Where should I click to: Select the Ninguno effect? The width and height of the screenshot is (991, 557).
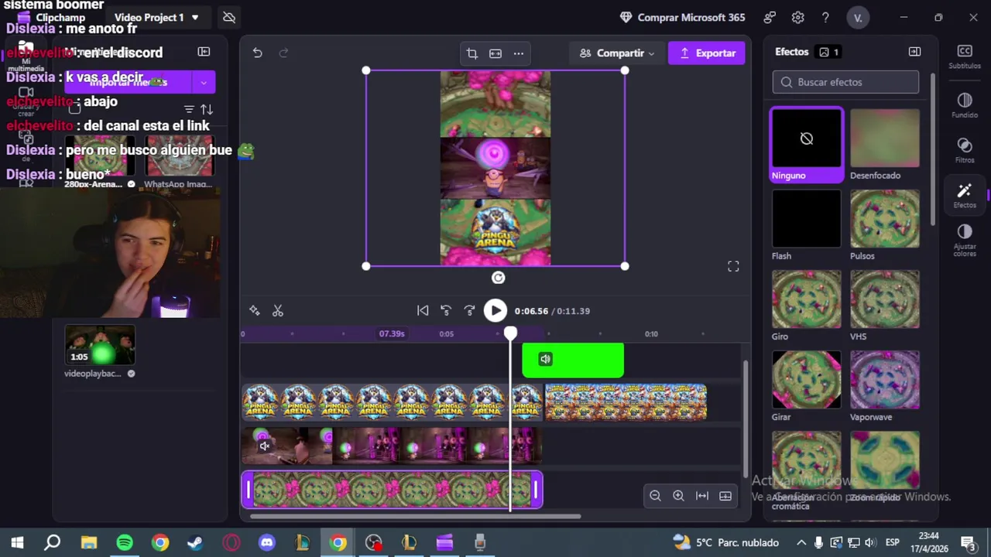(x=807, y=145)
